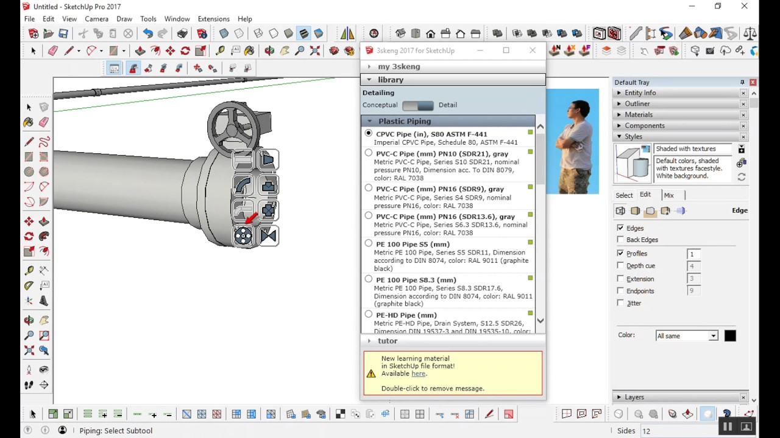780x438 pixels.
Task: Click the Save file toolbar icon
Action: [x=63, y=34]
